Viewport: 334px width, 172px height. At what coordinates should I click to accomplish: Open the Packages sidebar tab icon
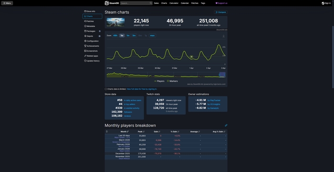[85, 31]
